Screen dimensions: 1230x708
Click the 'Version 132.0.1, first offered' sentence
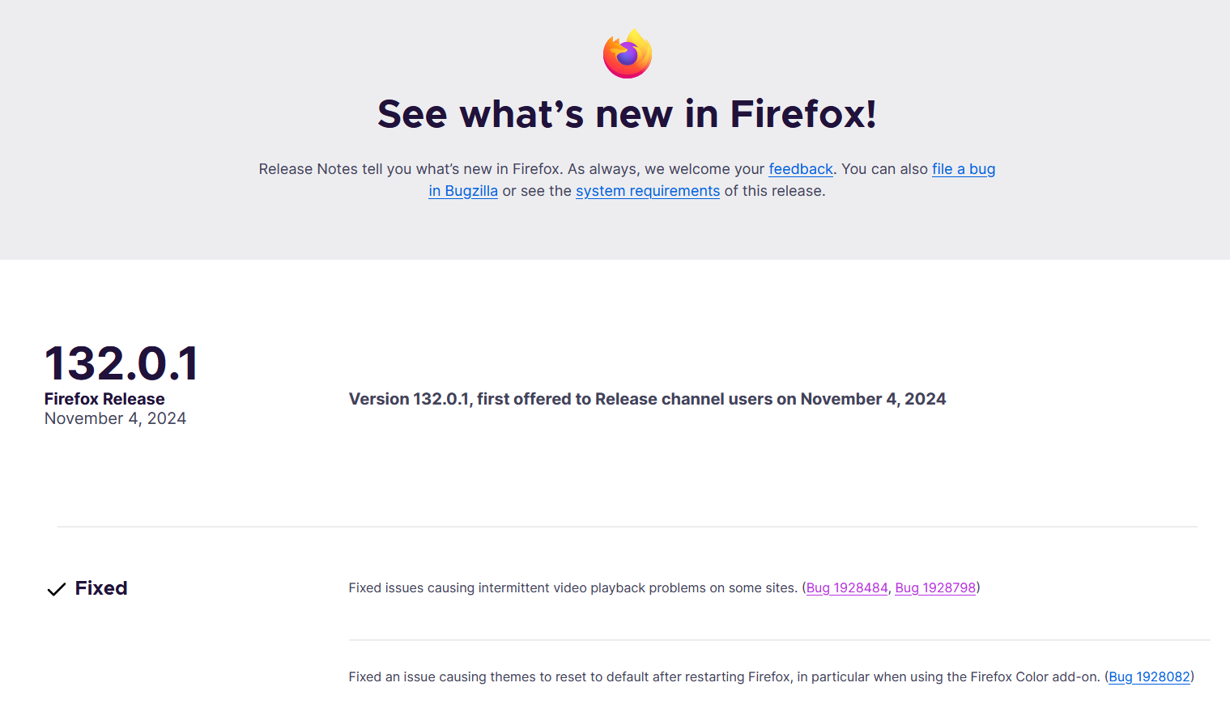647,399
